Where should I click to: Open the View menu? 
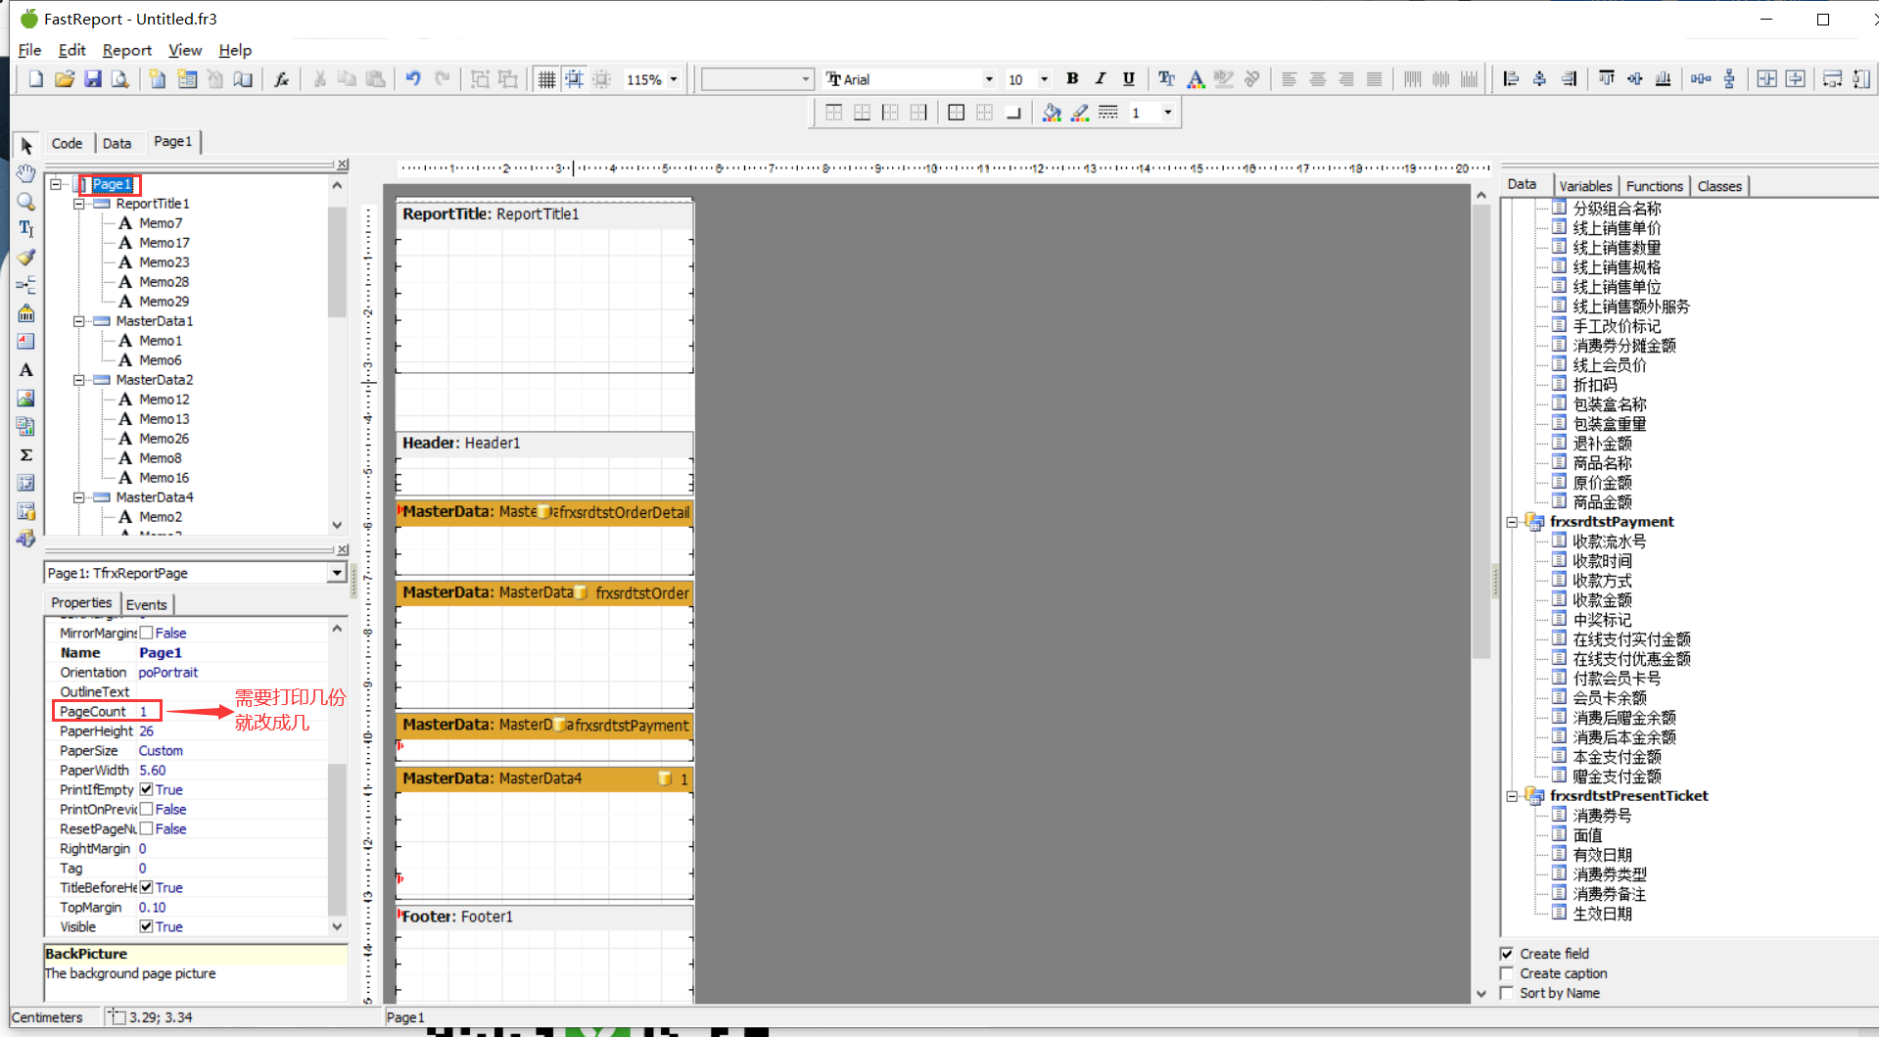[x=185, y=50]
